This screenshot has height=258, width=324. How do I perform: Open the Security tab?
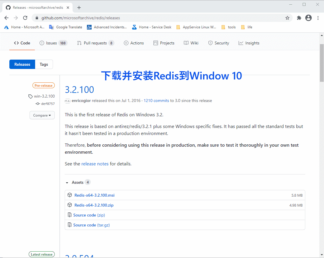click(219, 43)
